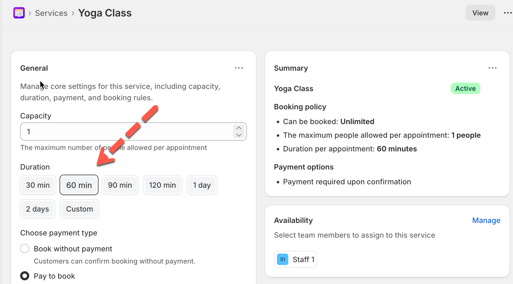Image resolution: width=513 pixels, height=284 pixels.
Task: Click the View button
Action: pyautogui.click(x=480, y=13)
